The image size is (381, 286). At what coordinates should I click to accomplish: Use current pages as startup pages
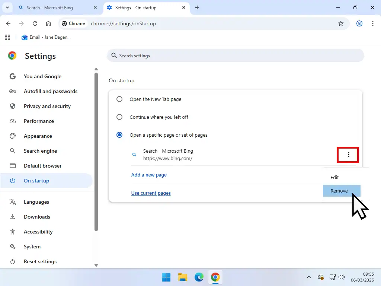[151, 193]
